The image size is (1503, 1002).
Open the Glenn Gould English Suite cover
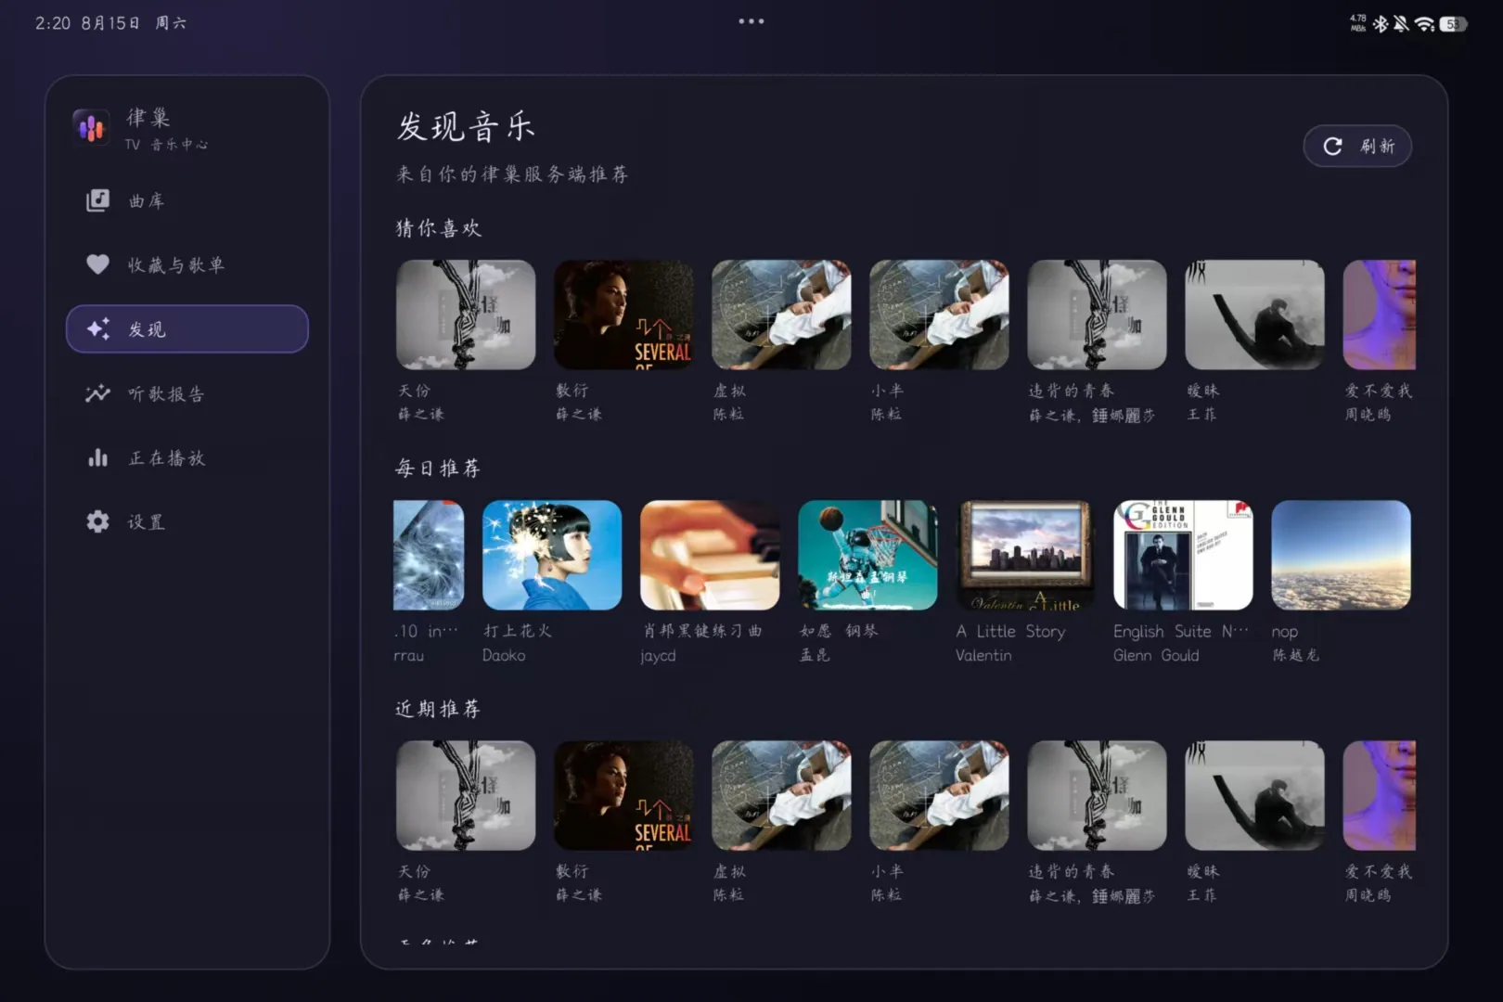[1183, 555]
